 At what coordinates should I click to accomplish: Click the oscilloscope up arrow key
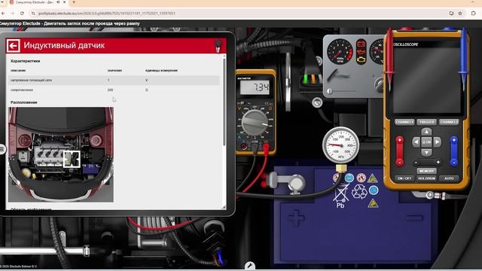[426, 132]
